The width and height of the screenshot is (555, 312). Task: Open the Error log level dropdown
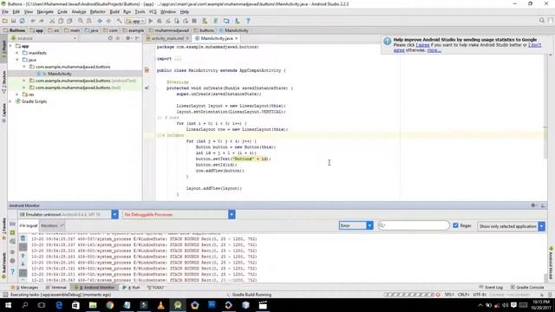(369, 225)
